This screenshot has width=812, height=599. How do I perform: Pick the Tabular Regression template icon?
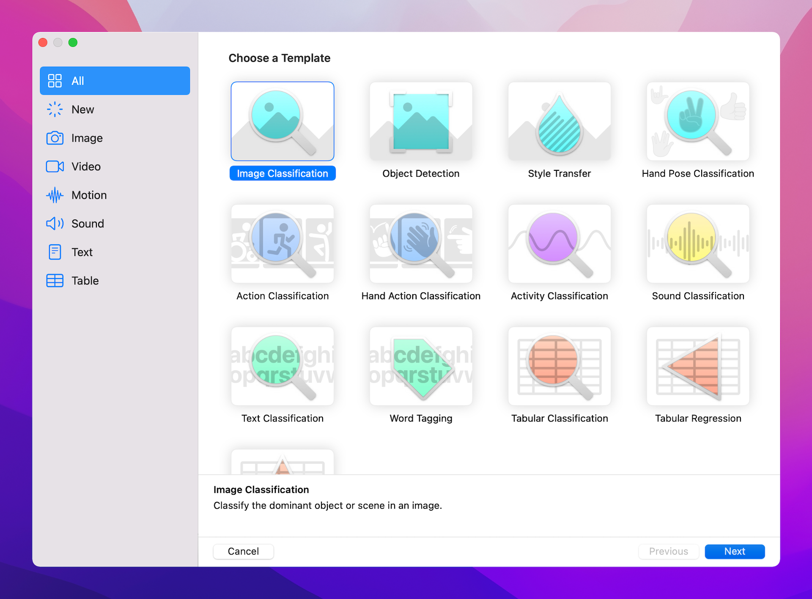pyautogui.click(x=698, y=366)
